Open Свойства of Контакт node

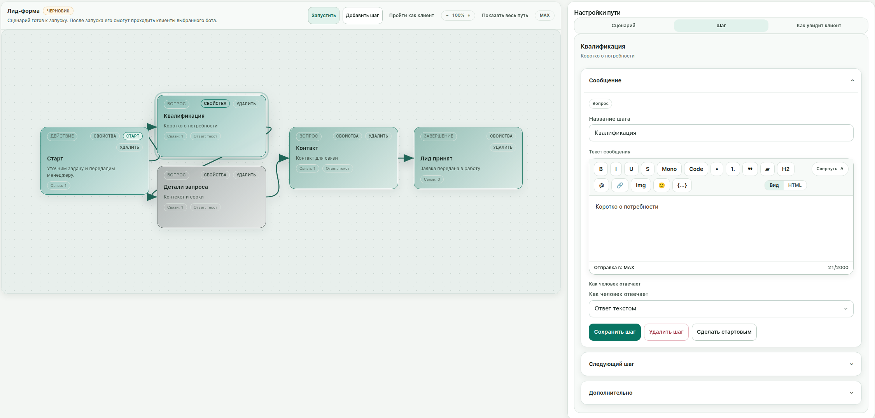347,136
